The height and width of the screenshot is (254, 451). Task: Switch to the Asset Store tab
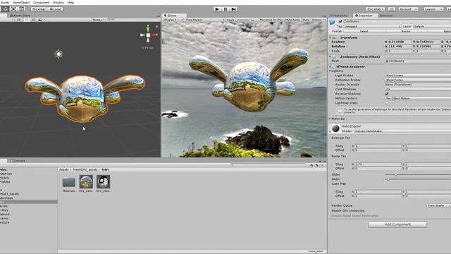(x=20, y=16)
